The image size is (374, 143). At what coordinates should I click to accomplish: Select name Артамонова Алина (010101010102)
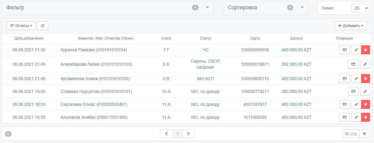coord(95,79)
